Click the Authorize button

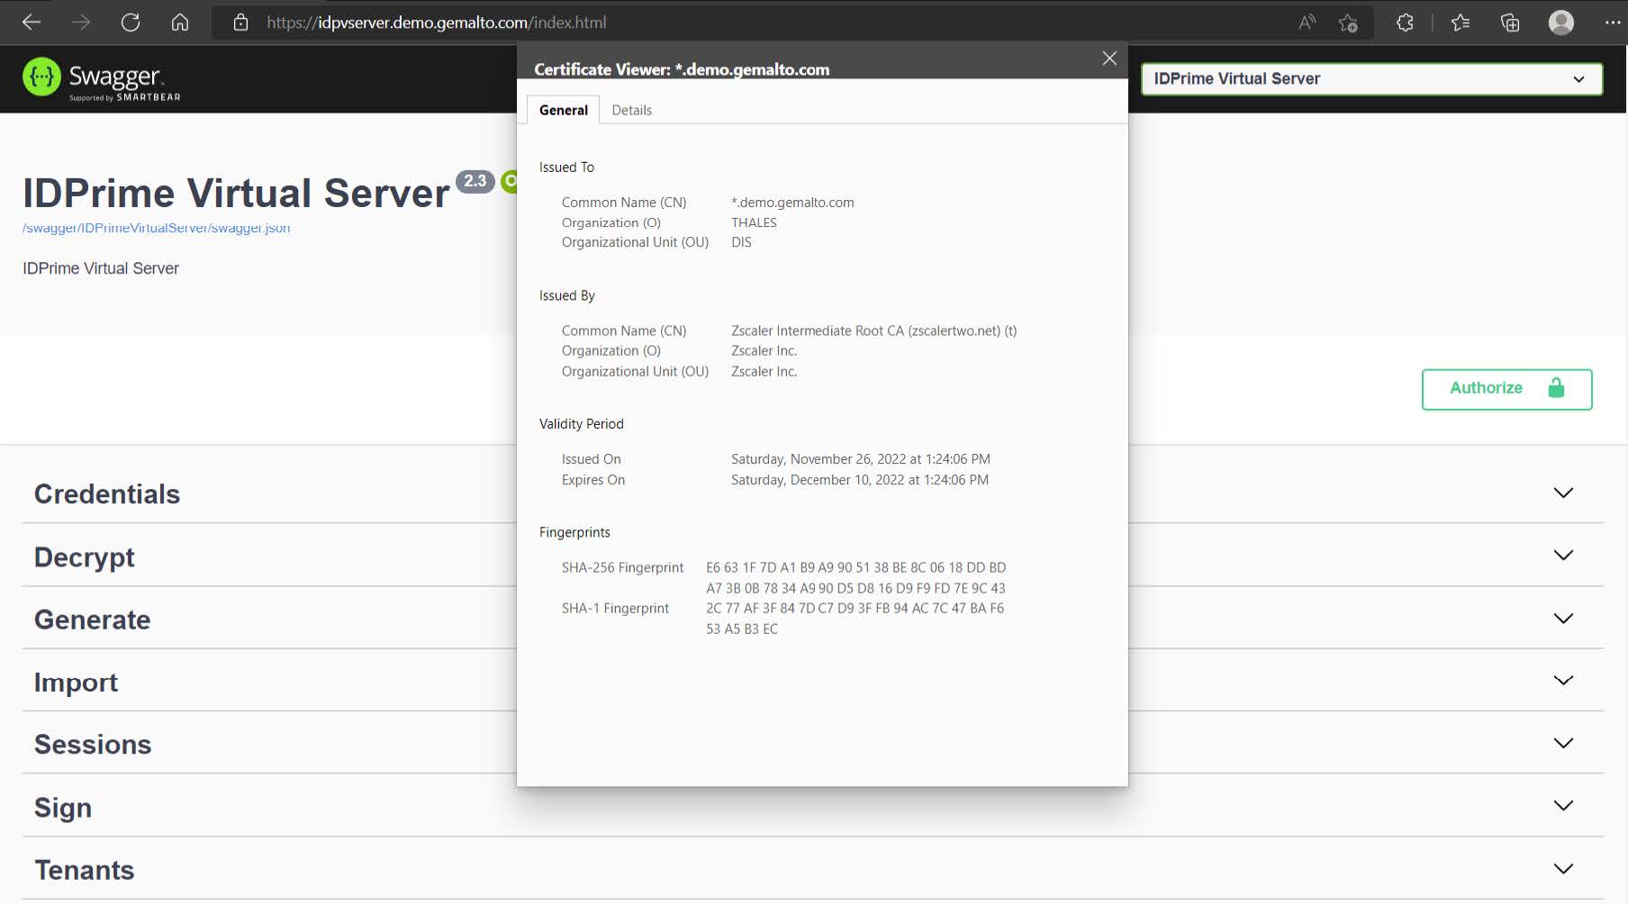tap(1506, 389)
